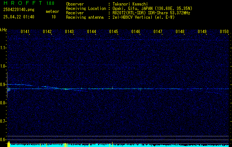This screenshot has width=232, height=147.
Task: Click the 'meteor' count label
Action: (52, 11)
